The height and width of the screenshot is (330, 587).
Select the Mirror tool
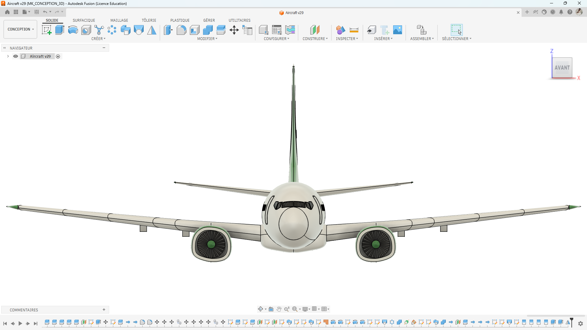point(152,30)
